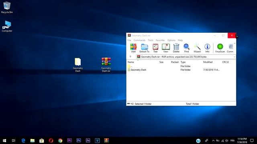Viewport: 257px width, 144px height.
Task: Open Vegas Pro from taskbar
Action: (x=97, y=140)
